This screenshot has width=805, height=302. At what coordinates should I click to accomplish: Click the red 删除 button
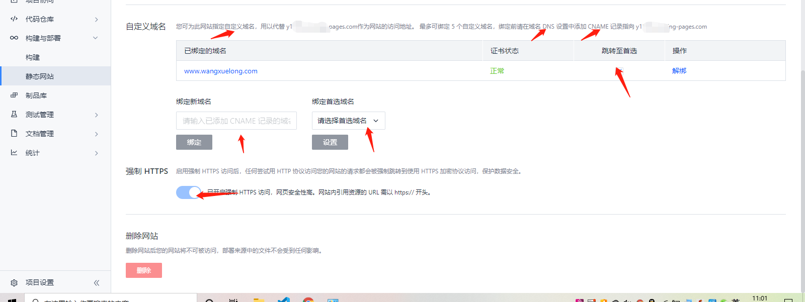(x=144, y=270)
